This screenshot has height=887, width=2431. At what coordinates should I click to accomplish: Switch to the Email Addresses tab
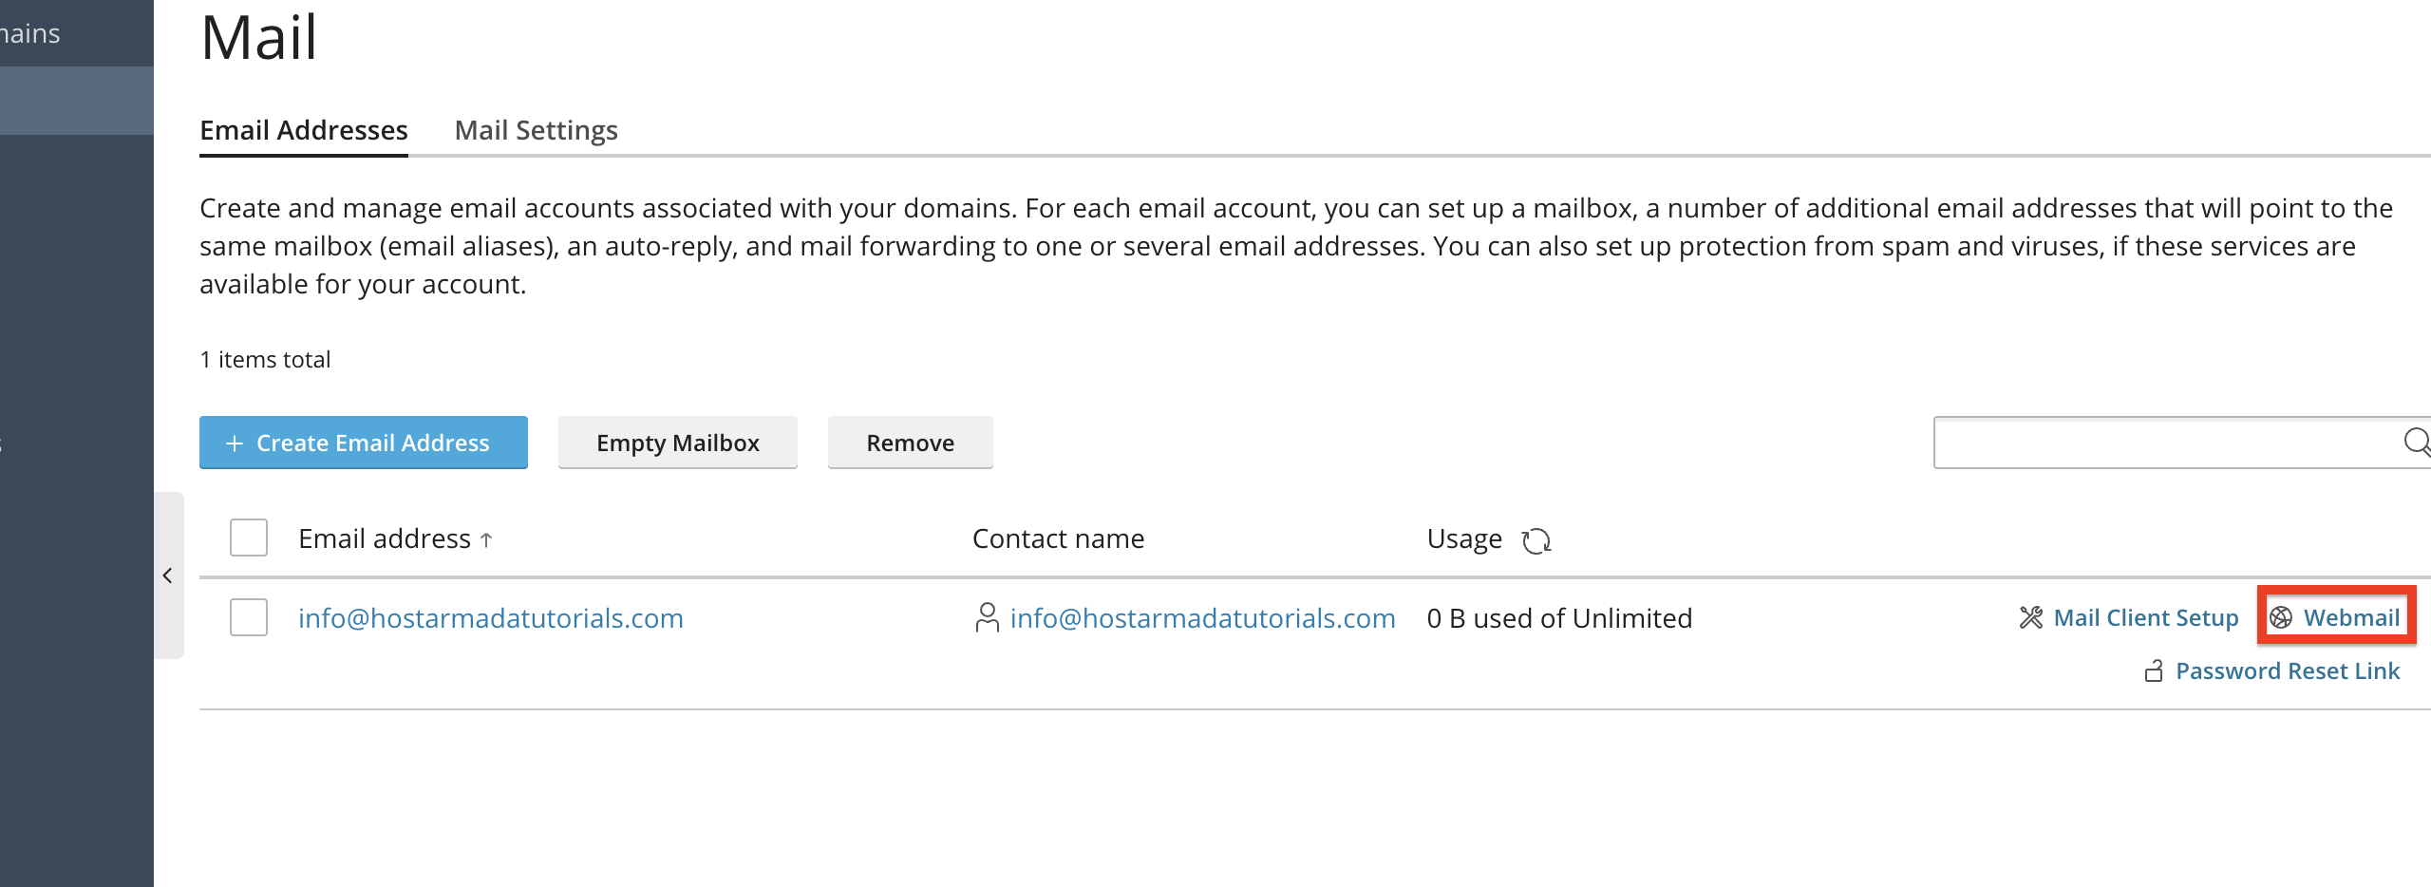[x=304, y=130]
